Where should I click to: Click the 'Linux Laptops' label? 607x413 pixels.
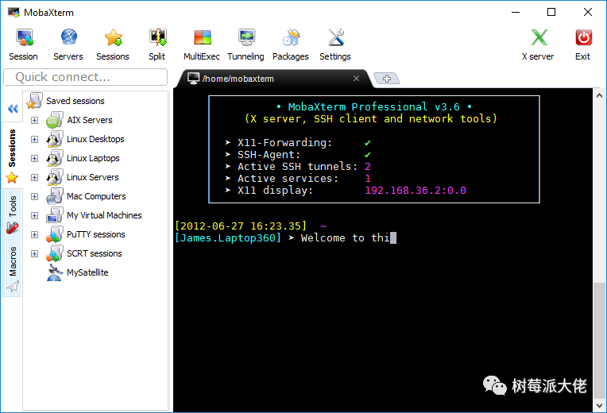(x=93, y=158)
